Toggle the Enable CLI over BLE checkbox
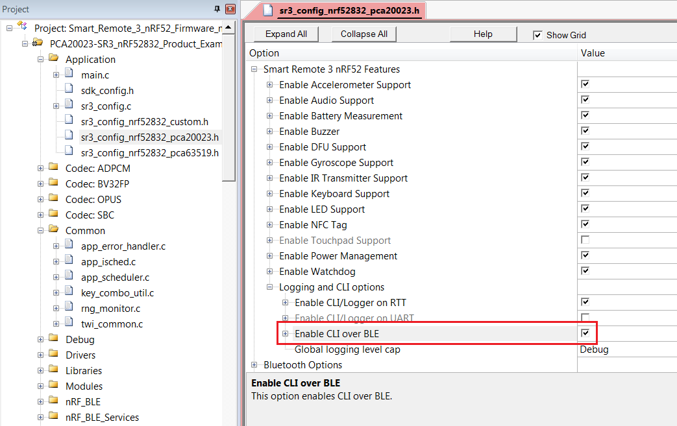This screenshot has height=426, width=677. [x=585, y=333]
